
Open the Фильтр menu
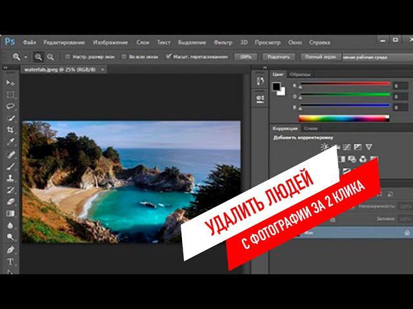[x=223, y=42]
